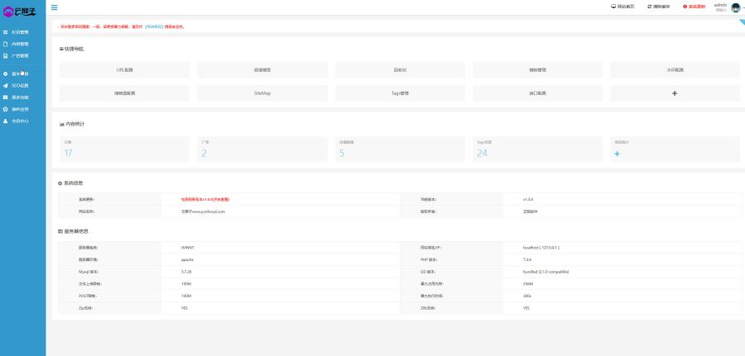745x356 pixels.
Task: Open the 更多功能 sidebar menu
Action: (20, 97)
